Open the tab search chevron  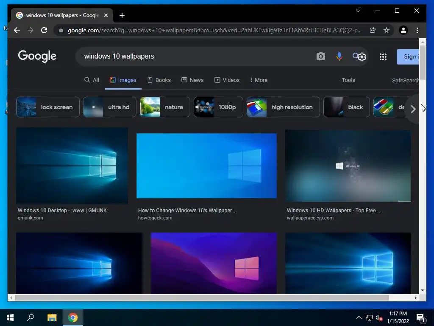tap(358, 11)
